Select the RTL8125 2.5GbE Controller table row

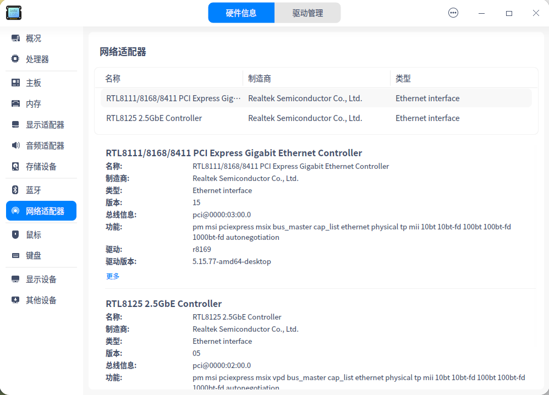tap(316, 118)
